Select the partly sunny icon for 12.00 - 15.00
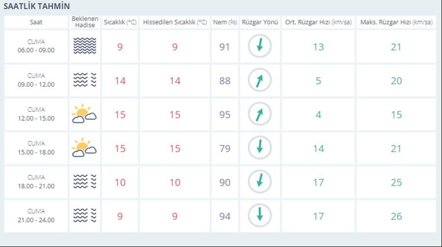The image size is (442, 247). coord(84,114)
